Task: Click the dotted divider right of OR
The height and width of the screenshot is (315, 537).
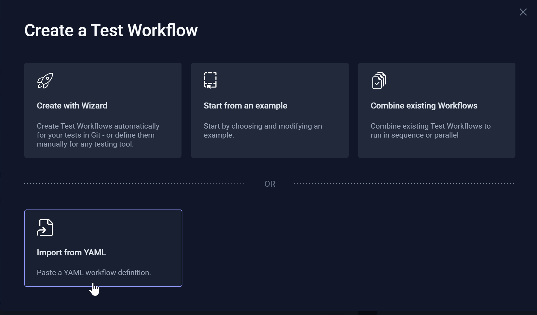Action: 404,184
